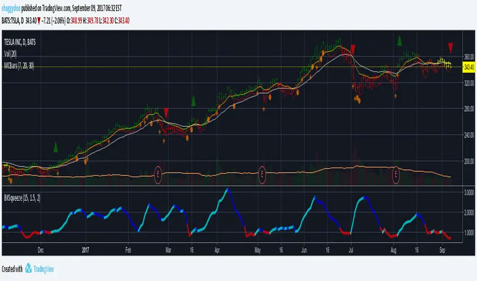
Task: Click the red down arrow signal near March
Action: click(x=166, y=113)
